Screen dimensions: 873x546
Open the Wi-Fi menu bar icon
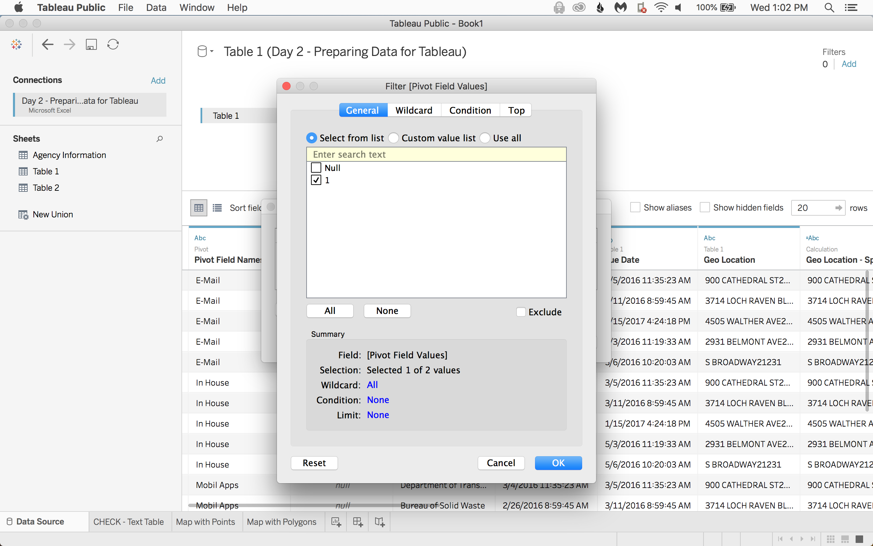(x=661, y=8)
